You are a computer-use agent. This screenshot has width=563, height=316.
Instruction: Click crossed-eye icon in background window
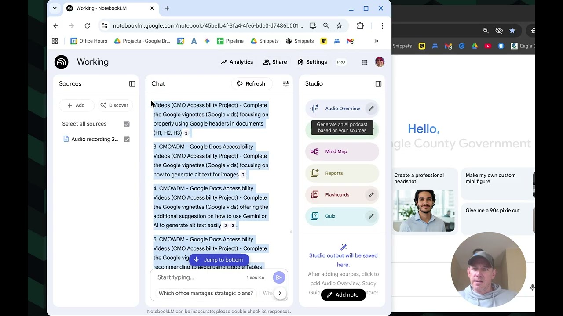[499, 31]
